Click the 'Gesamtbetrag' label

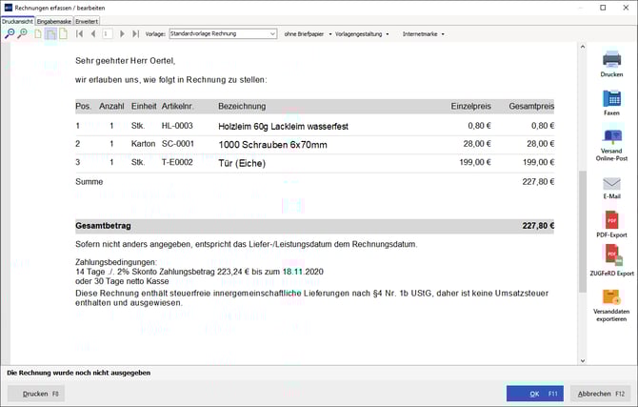coord(103,226)
